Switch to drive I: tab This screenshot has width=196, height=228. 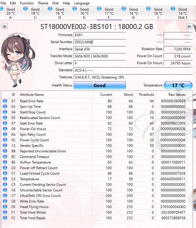point(158,13)
